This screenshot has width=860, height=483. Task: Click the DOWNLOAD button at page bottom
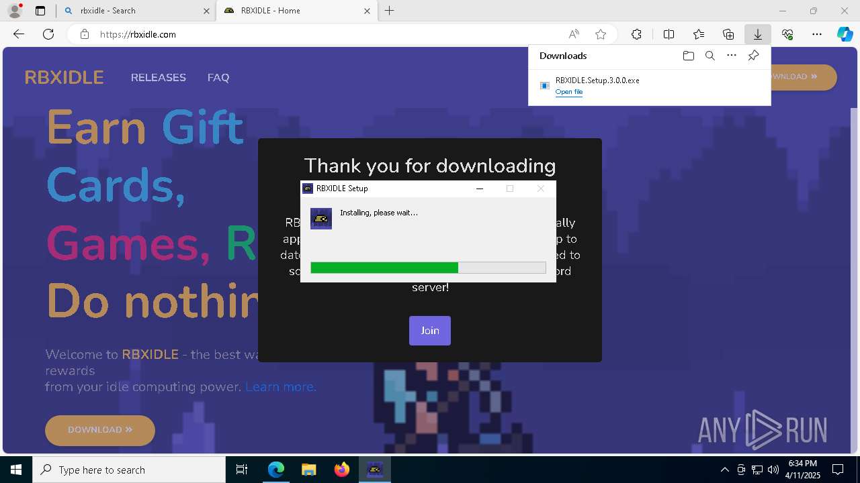point(100,430)
